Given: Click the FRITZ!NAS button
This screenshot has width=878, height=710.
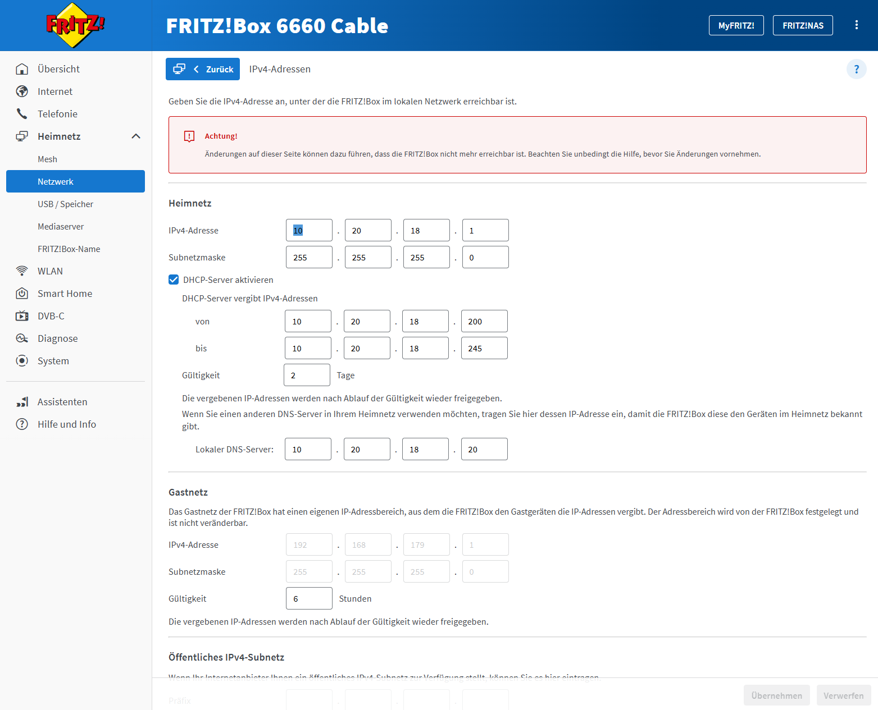Looking at the screenshot, I should click(803, 25).
